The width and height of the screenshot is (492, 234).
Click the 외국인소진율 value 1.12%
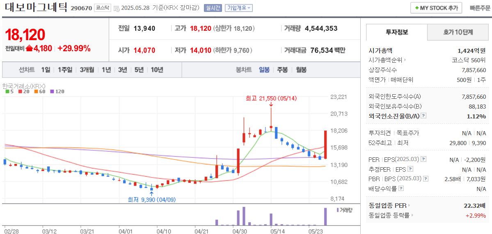(476, 116)
